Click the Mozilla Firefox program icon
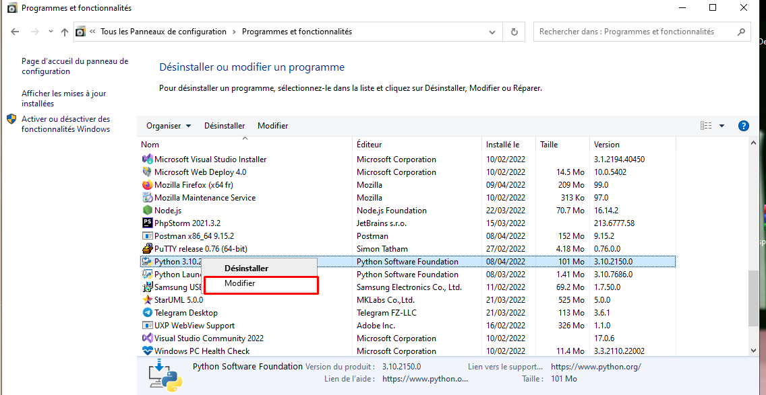The height and width of the screenshot is (395, 766). (x=147, y=185)
